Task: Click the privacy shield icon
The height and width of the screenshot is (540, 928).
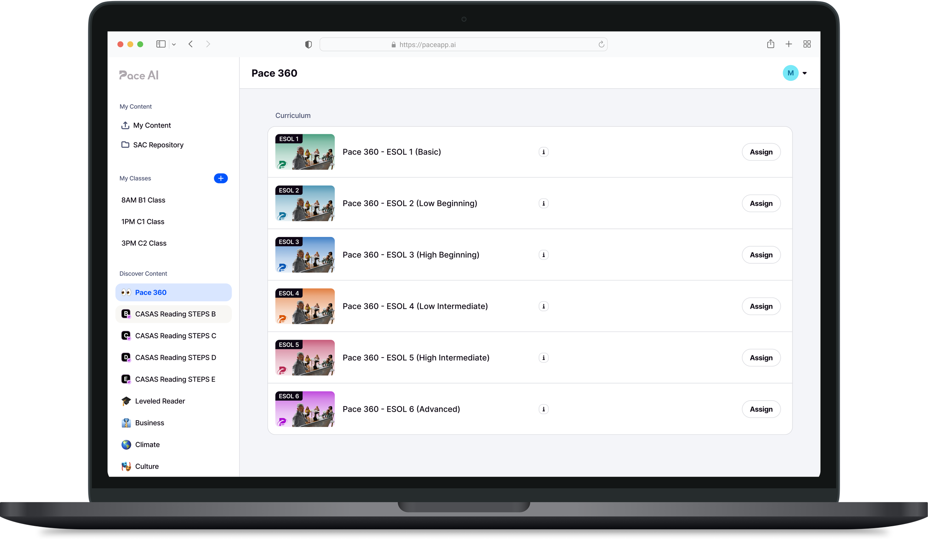Action: pyautogui.click(x=308, y=45)
